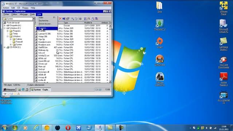
Task: Select file Lanman10.386
Action: pyautogui.click(x=44, y=34)
